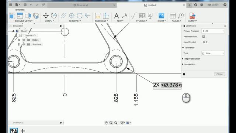Open the SYMBOLS dropdown menu
The height and width of the screenshot is (133, 236).
click(142, 21)
